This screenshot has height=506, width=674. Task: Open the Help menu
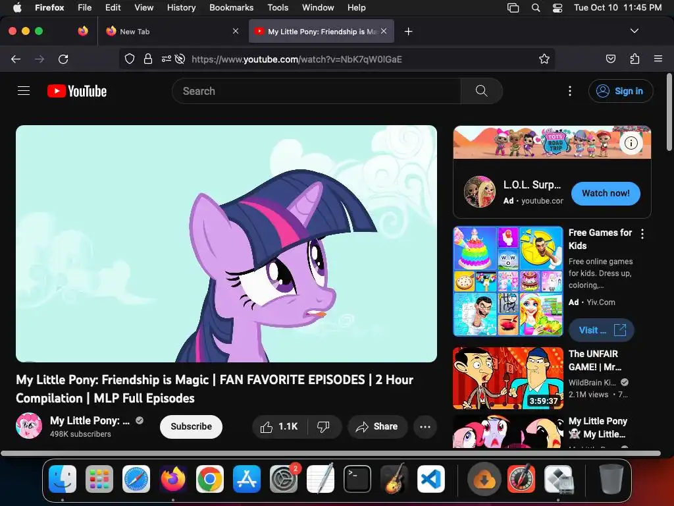pyautogui.click(x=357, y=7)
